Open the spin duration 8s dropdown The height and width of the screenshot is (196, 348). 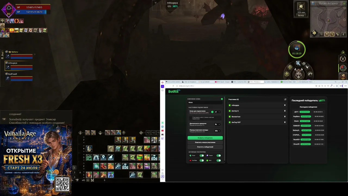coord(217,124)
